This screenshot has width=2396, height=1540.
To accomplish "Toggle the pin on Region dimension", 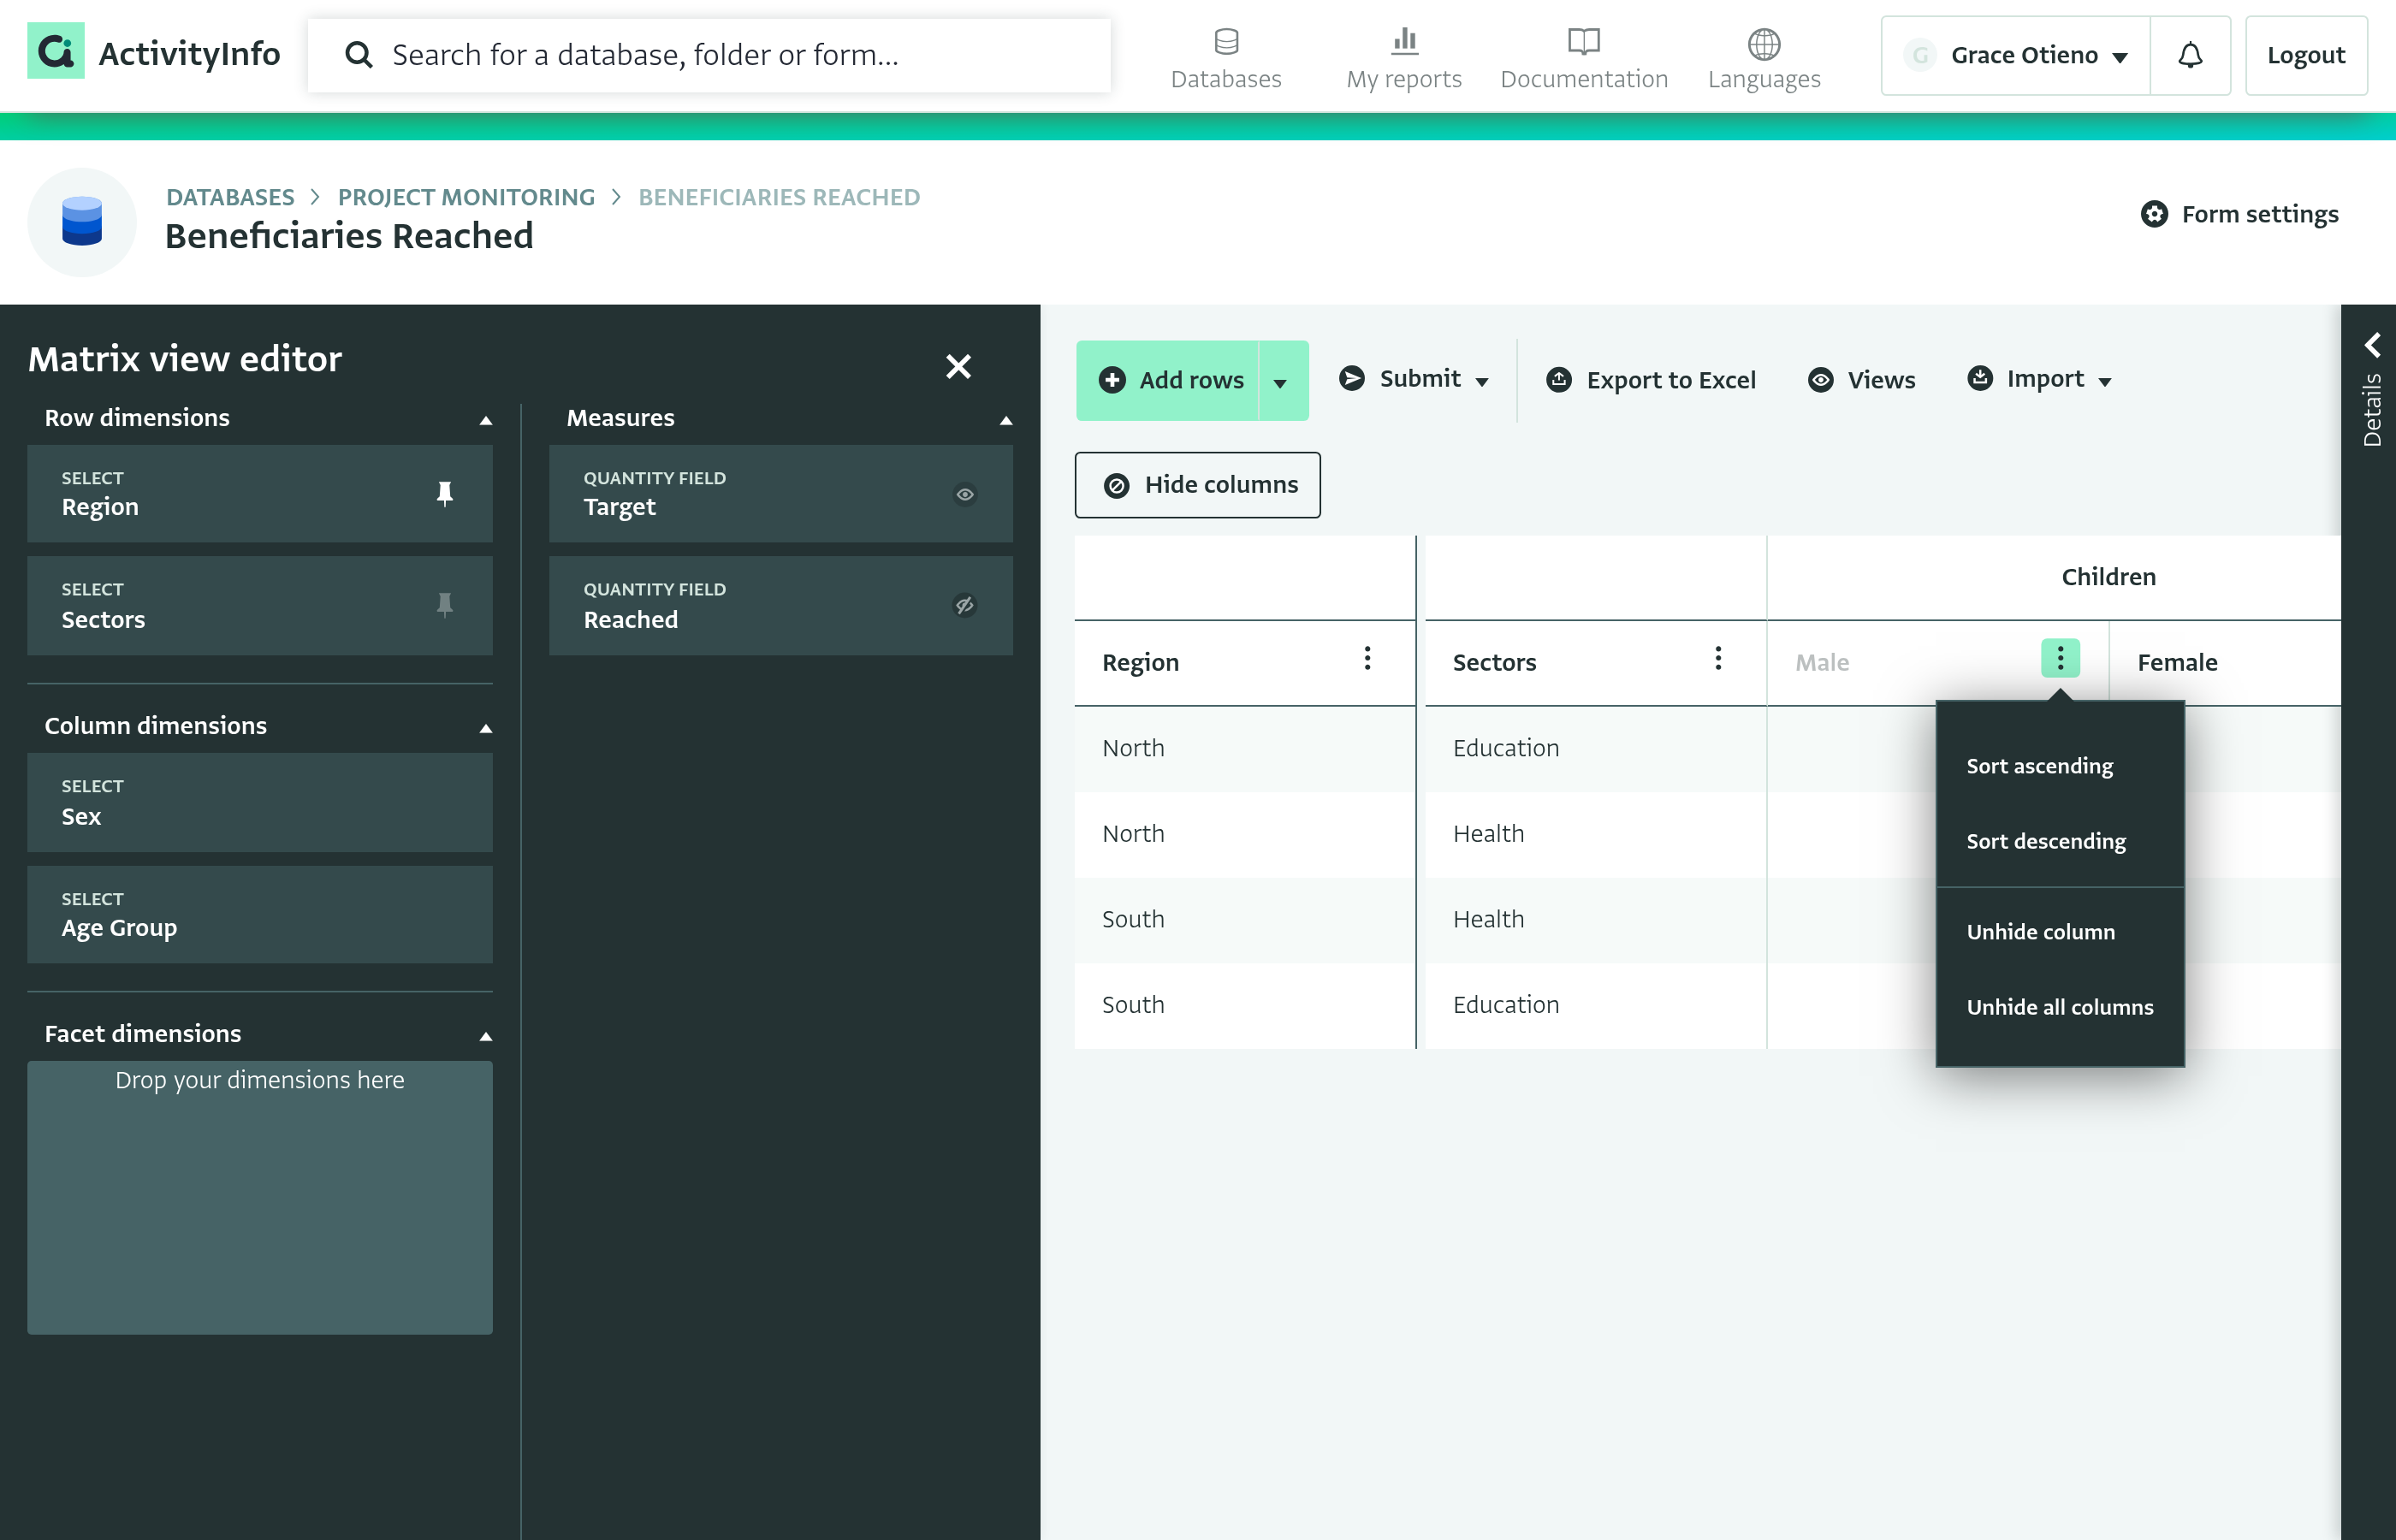I will click(445, 494).
